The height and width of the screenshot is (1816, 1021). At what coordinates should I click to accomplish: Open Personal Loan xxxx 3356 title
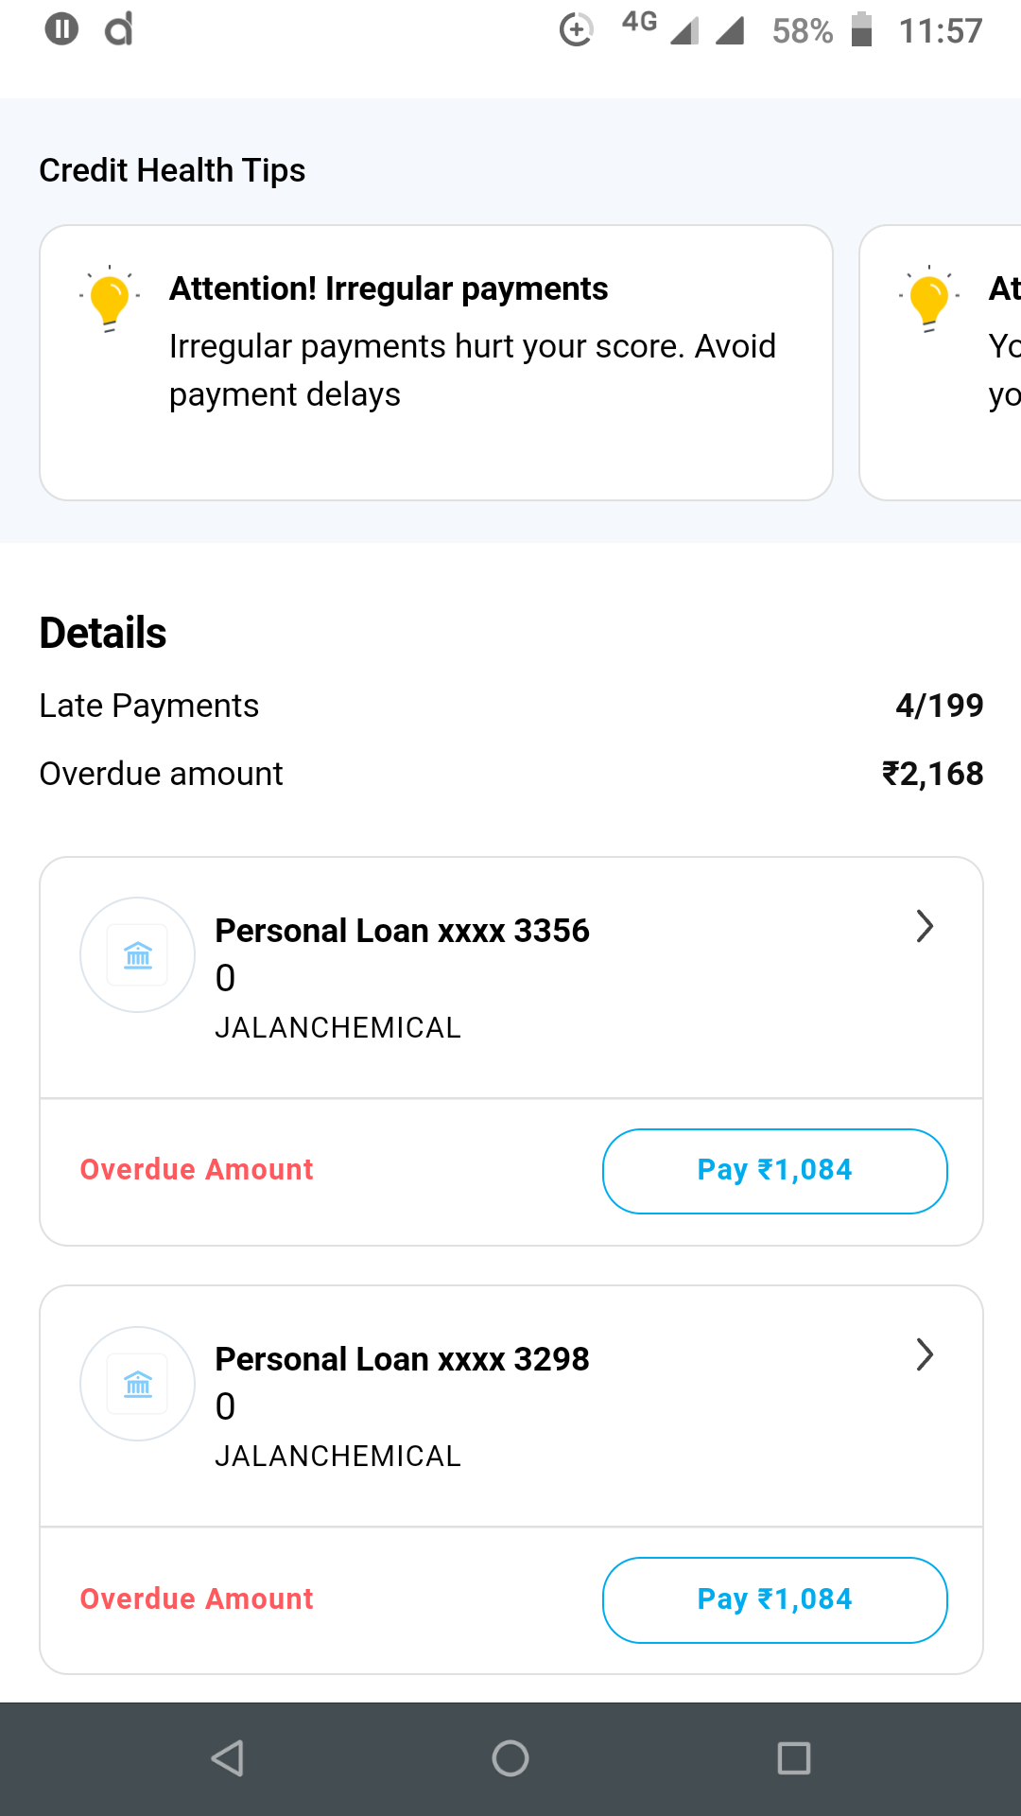(x=402, y=931)
